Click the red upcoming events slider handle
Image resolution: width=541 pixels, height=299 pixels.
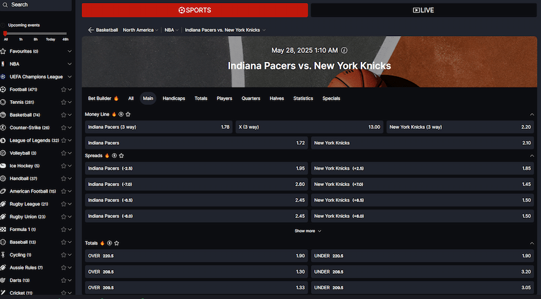5,34
